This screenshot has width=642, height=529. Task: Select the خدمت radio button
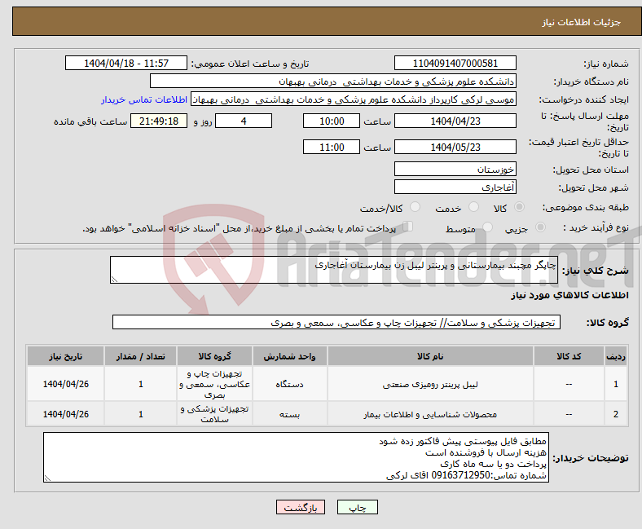tap(473, 207)
